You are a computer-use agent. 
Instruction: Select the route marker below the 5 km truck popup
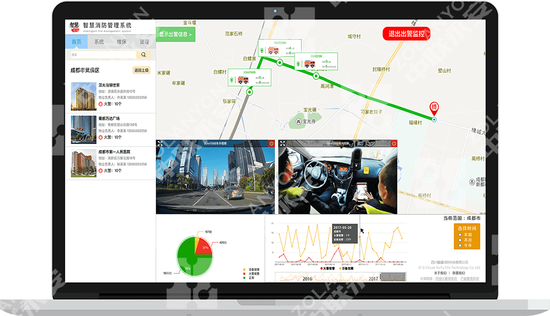pos(250,92)
